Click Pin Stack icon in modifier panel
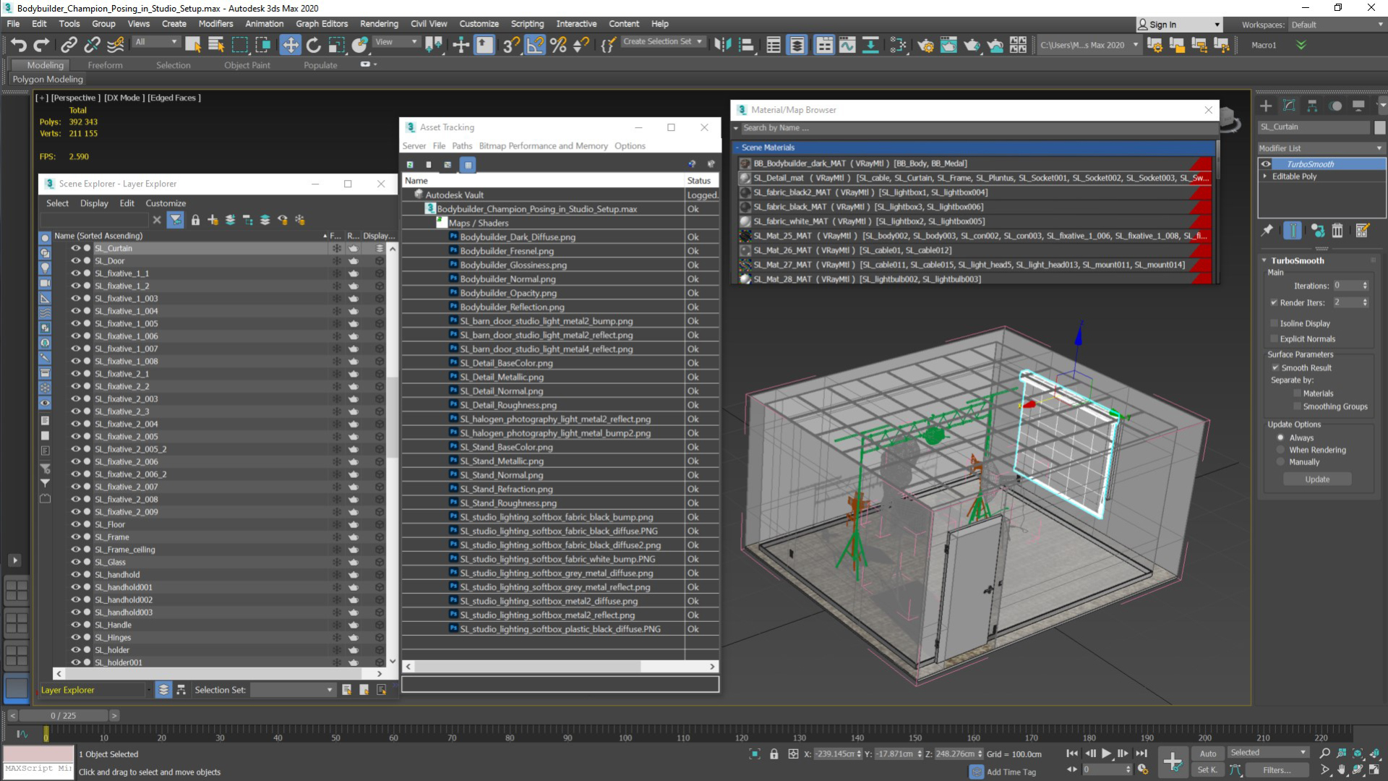The width and height of the screenshot is (1388, 781). click(1267, 231)
